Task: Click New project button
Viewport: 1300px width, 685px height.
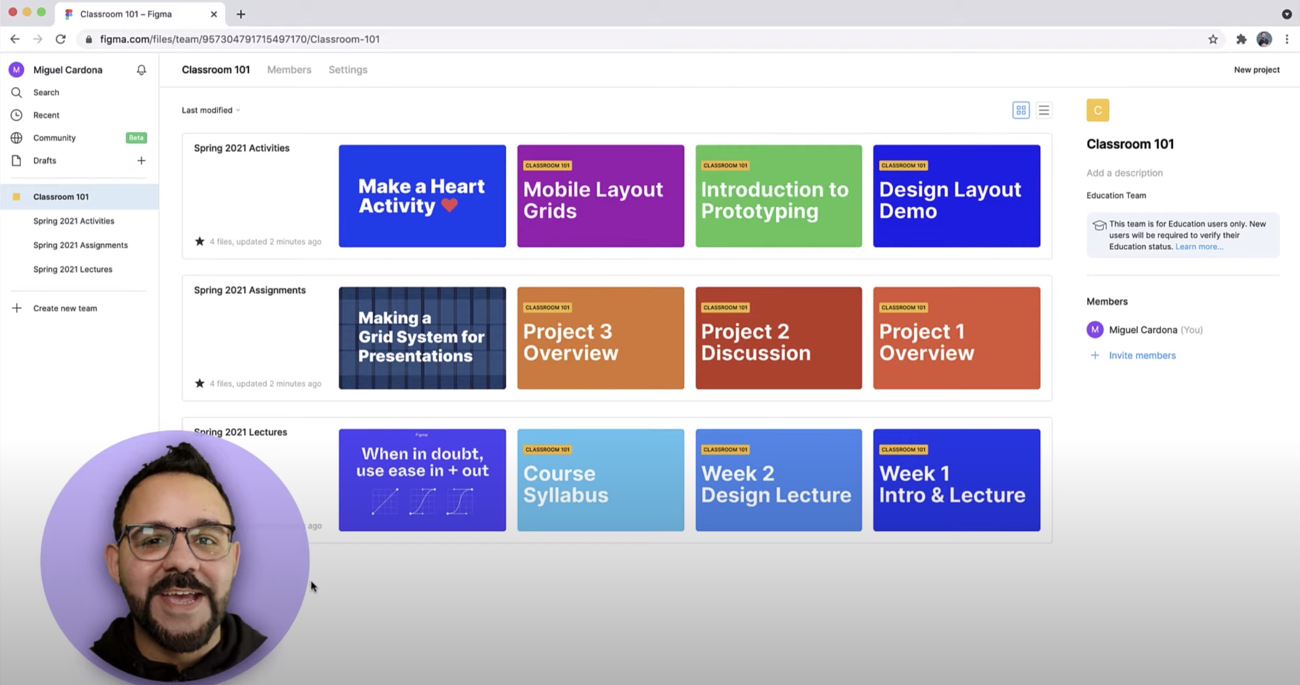Action: point(1257,69)
